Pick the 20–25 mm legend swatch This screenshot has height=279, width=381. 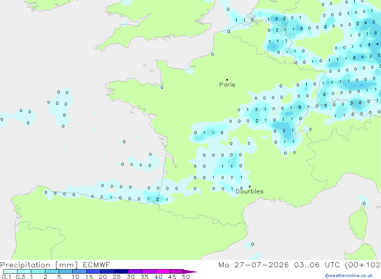tap(107, 271)
